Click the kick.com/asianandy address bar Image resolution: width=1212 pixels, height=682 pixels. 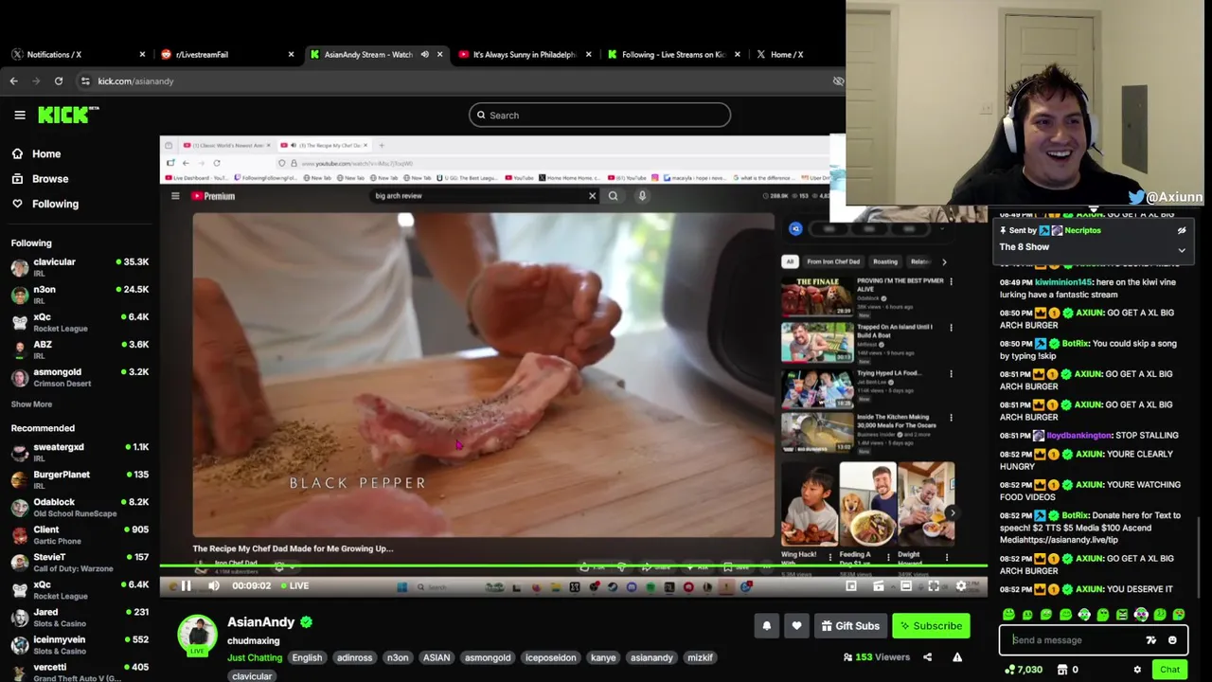[x=454, y=81]
